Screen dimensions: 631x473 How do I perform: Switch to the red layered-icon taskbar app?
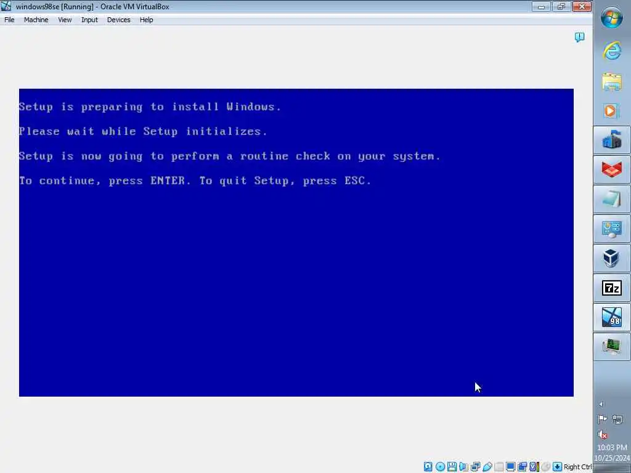pyautogui.click(x=612, y=169)
